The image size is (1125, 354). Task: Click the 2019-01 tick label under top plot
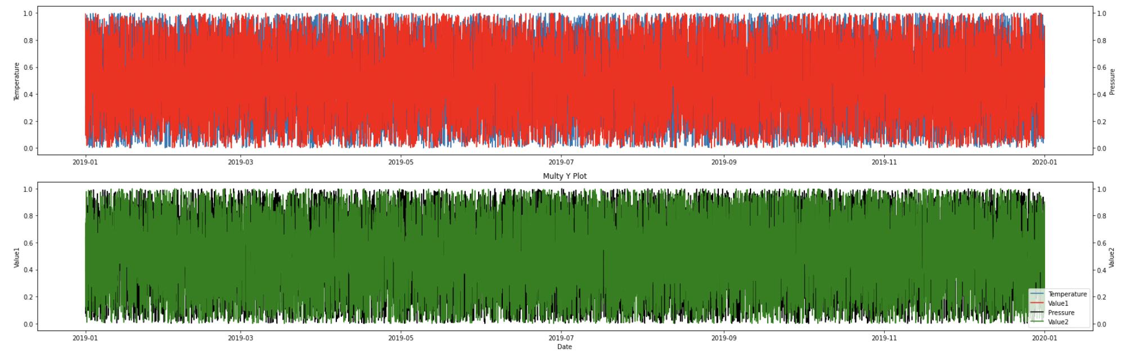point(85,162)
